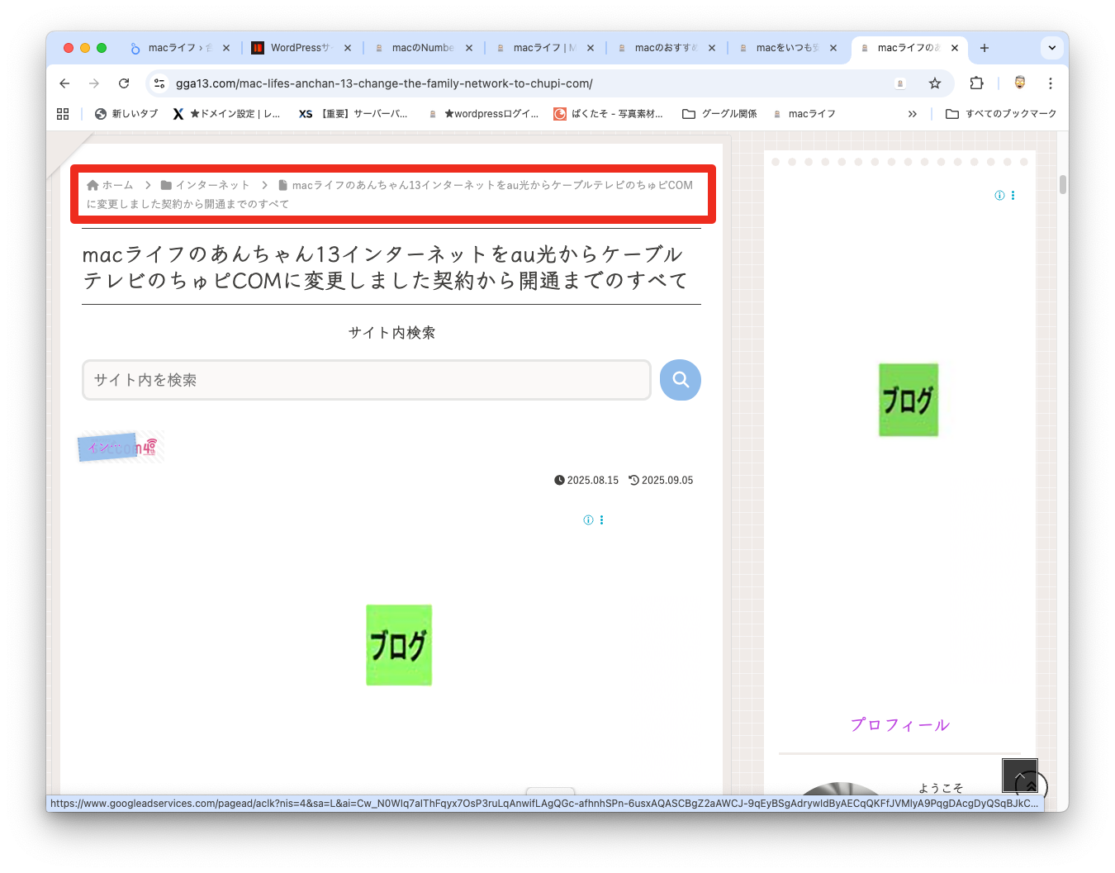Open the Extensions puzzle icon
The height and width of the screenshot is (873, 1115).
coord(976,83)
